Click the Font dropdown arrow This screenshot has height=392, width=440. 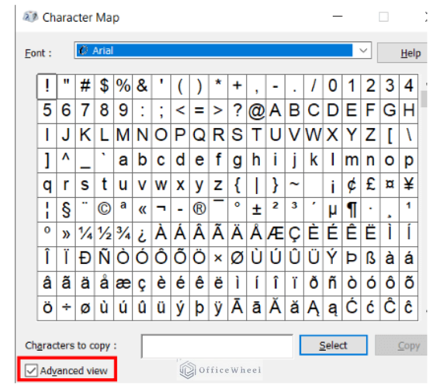point(364,51)
